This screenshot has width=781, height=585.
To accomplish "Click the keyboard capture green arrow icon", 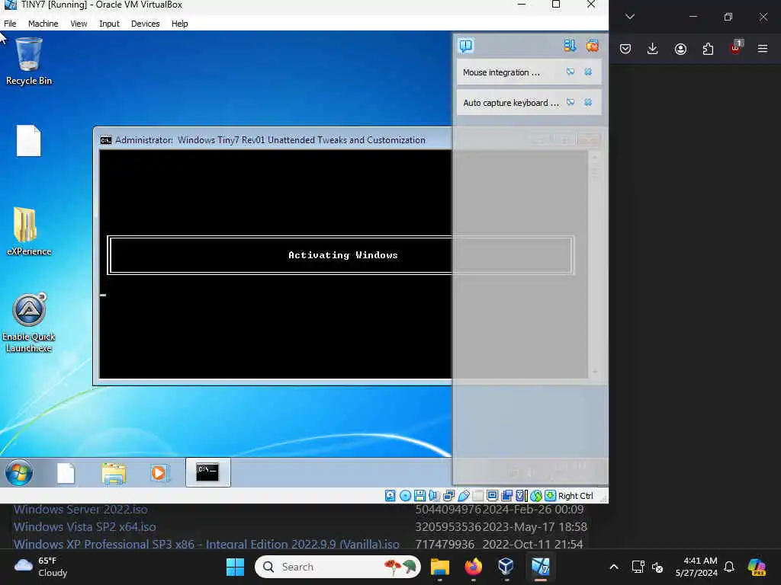I will (551, 495).
